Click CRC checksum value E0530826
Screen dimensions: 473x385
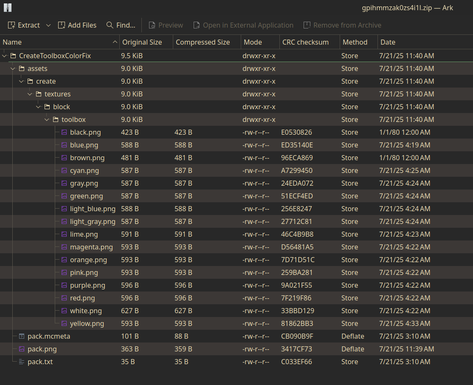tap(296, 132)
